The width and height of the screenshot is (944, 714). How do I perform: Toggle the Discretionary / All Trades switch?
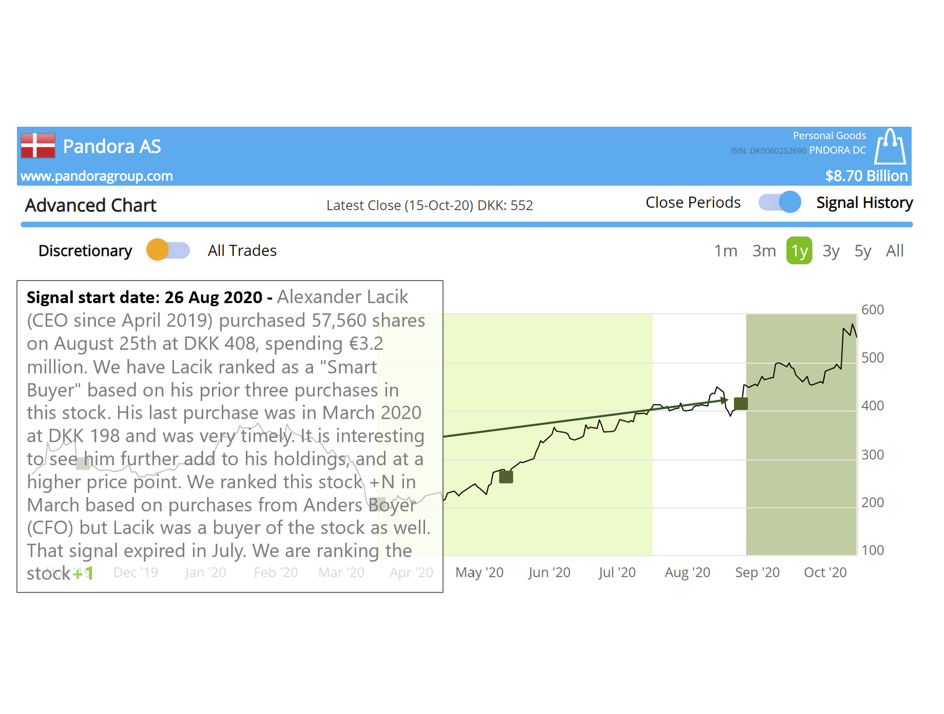tap(168, 250)
